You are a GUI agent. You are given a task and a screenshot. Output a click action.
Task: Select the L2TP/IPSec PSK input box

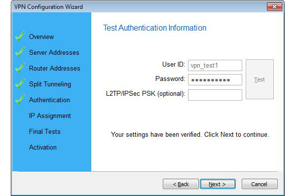[215, 95]
